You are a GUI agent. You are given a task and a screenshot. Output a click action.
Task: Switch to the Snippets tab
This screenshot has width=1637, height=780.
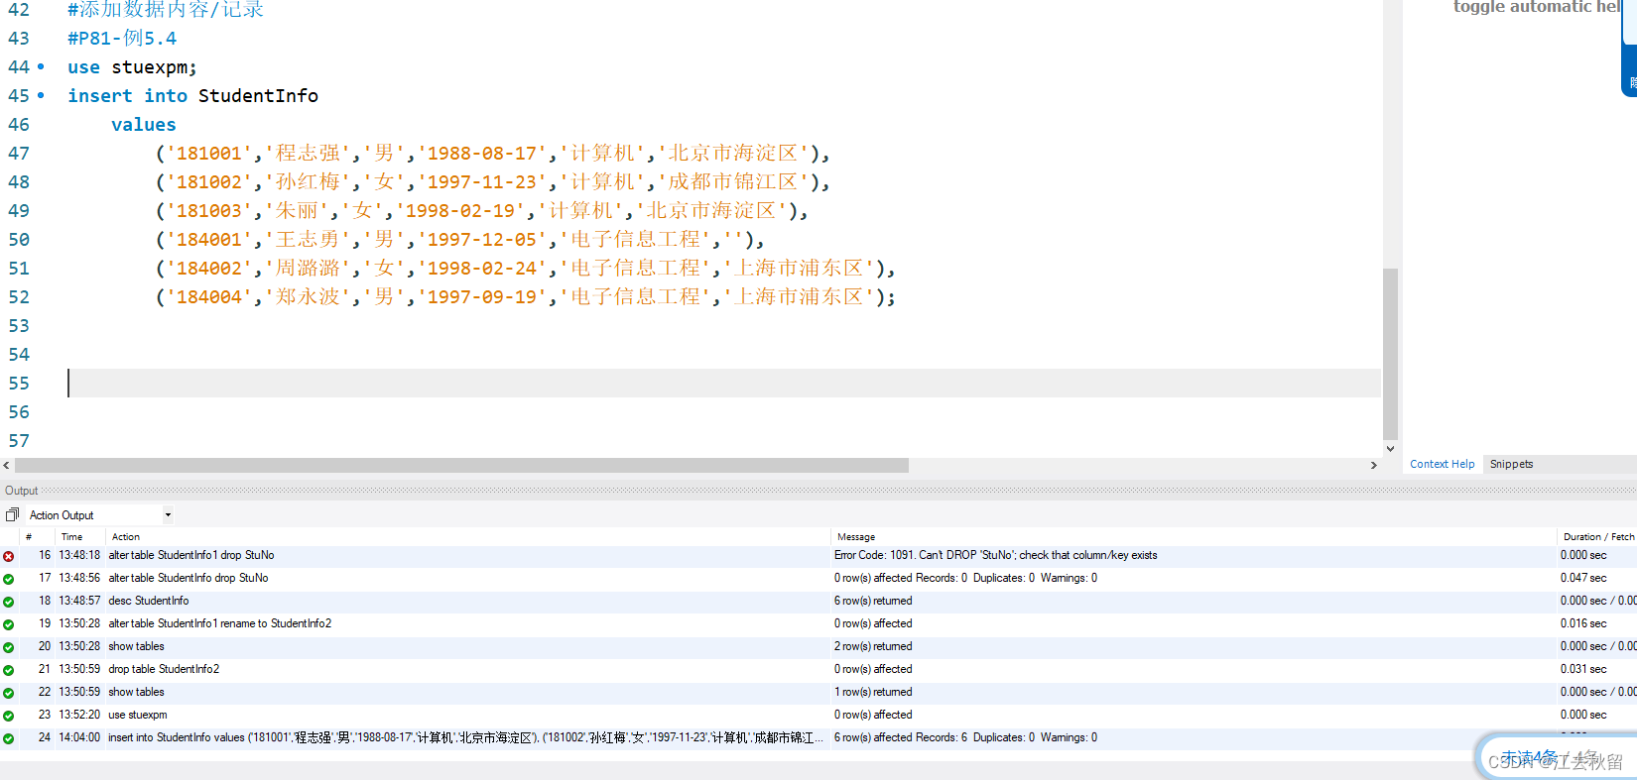click(1511, 464)
